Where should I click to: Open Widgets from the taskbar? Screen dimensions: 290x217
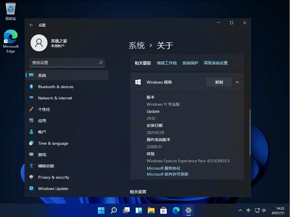[138, 211]
